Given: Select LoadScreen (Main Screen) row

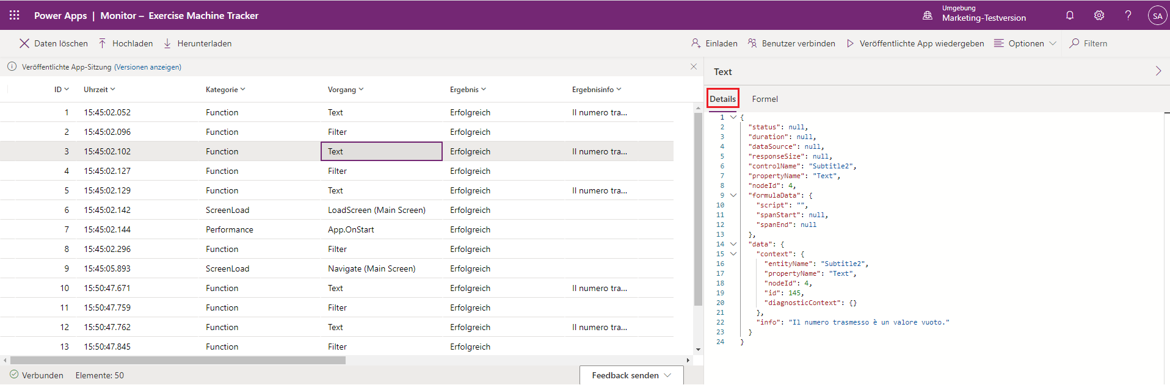Looking at the screenshot, I should 336,210.
